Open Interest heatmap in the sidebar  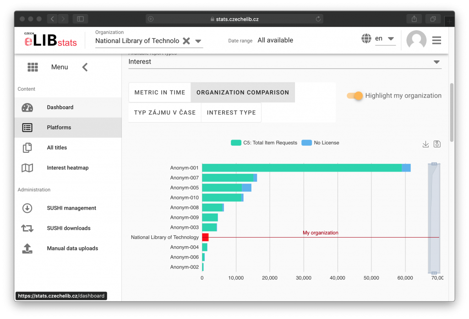[68, 168]
